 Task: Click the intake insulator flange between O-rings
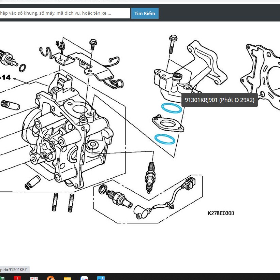click(168, 123)
